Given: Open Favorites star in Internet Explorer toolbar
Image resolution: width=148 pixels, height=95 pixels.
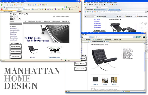Looking at the screenshot, I should pyautogui.click(x=22, y=5).
